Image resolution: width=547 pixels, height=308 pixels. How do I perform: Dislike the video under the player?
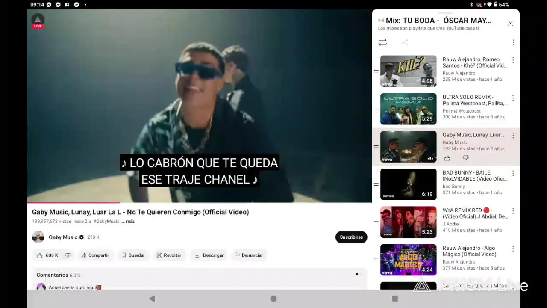(x=68, y=255)
